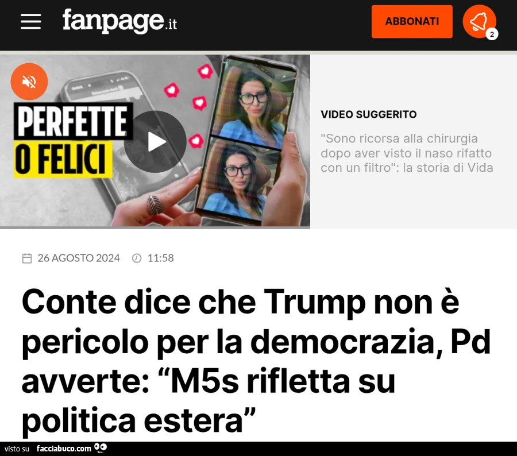Open the hamburger menu
This screenshot has height=456, width=517.
coord(30,22)
